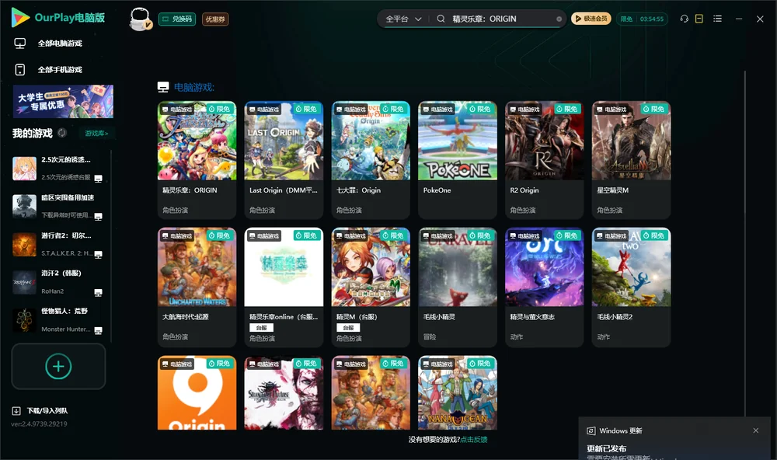Open the 2.5次元的诱惑 game icon

tap(24, 169)
